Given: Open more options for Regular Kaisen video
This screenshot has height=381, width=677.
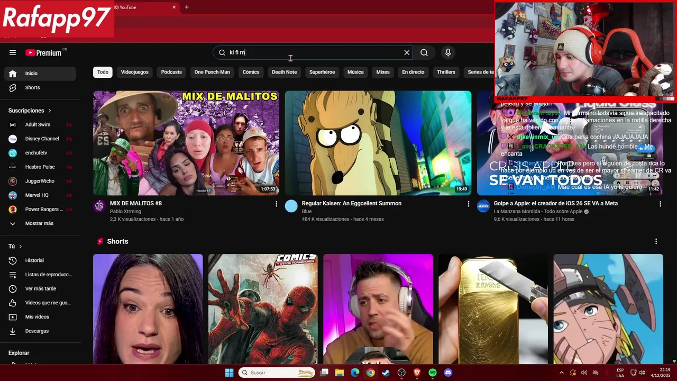Looking at the screenshot, I should (x=468, y=204).
